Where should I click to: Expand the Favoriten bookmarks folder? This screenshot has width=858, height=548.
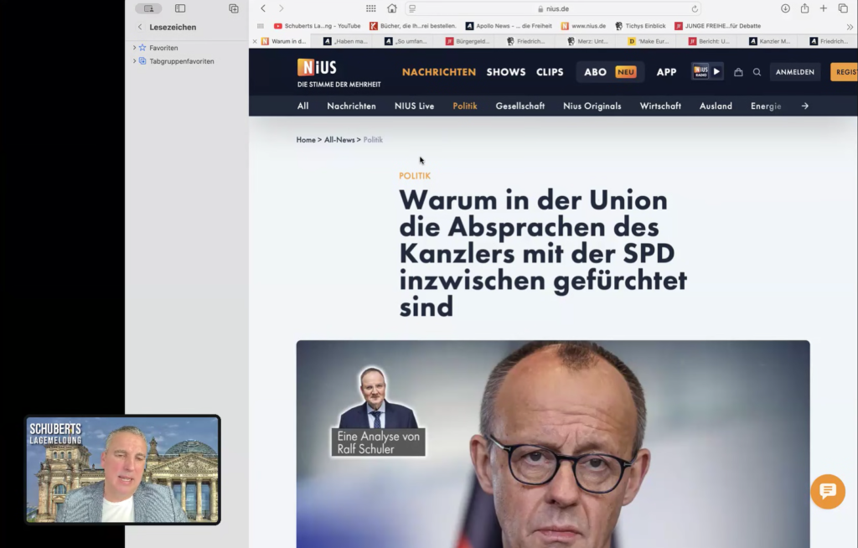(x=135, y=48)
